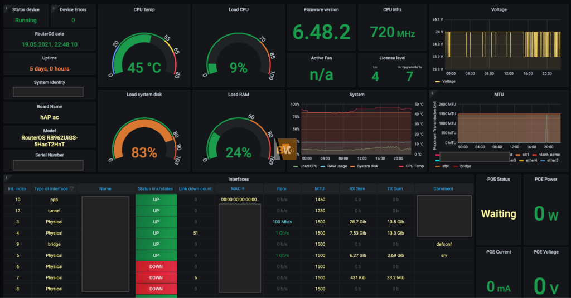Sort by the Link down count column
Image resolution: width=571 pixels, height=298 pixels.
195,188
